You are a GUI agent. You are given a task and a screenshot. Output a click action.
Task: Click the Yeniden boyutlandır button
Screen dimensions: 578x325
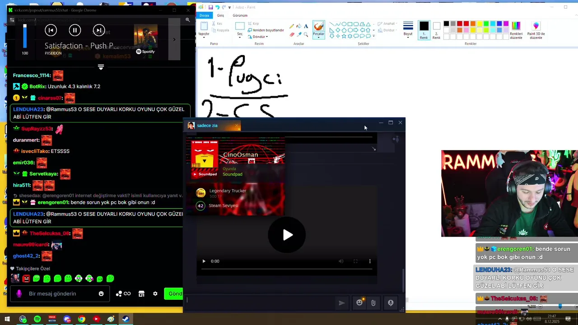click(266, 30)
